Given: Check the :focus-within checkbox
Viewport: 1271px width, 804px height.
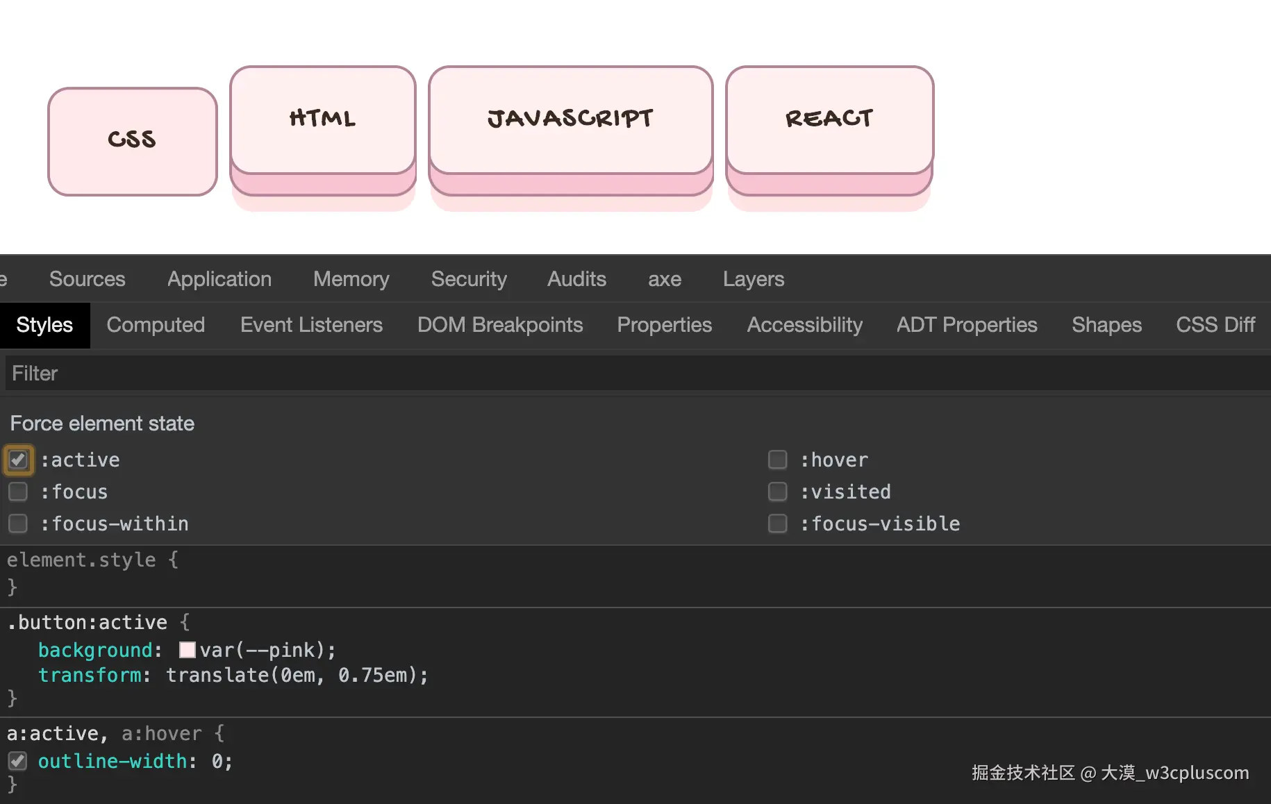Looking at the screenshot, I should tap(19, 524).
